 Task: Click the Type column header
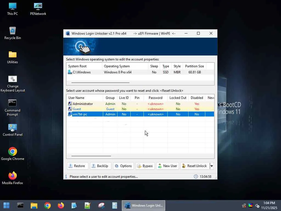(165, 66)
